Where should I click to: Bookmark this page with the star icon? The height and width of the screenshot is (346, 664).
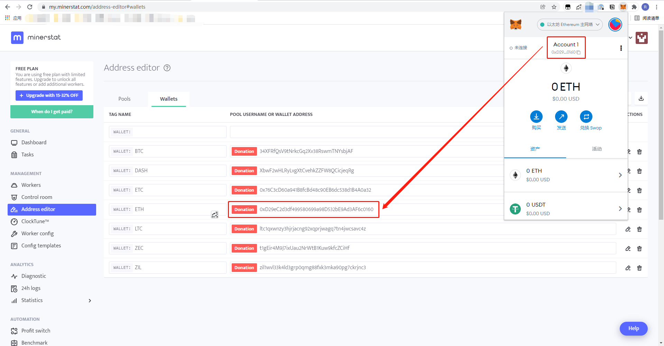[554, 7]
